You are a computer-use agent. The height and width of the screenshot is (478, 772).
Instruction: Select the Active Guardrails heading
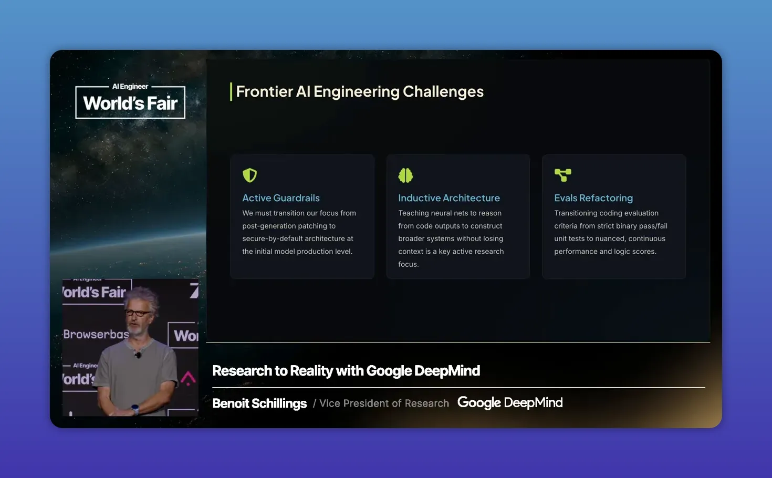(281, 198)
